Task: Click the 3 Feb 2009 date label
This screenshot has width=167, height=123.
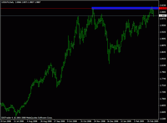Action: point(139,121)
